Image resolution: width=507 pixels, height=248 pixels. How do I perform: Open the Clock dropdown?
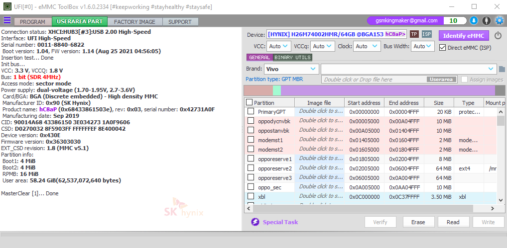[x=367, y=46]
